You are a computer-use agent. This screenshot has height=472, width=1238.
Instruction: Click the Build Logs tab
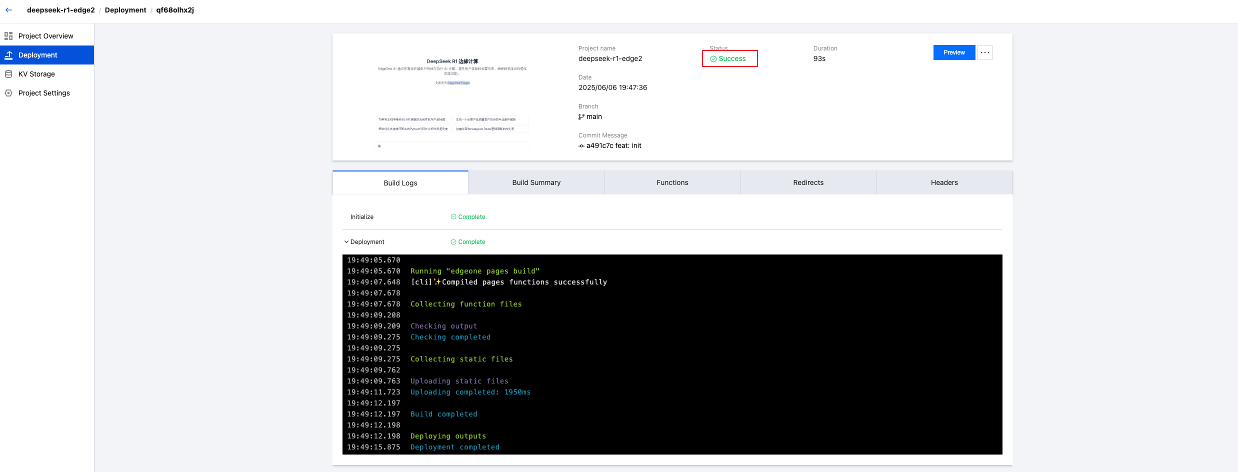[400, 183]
